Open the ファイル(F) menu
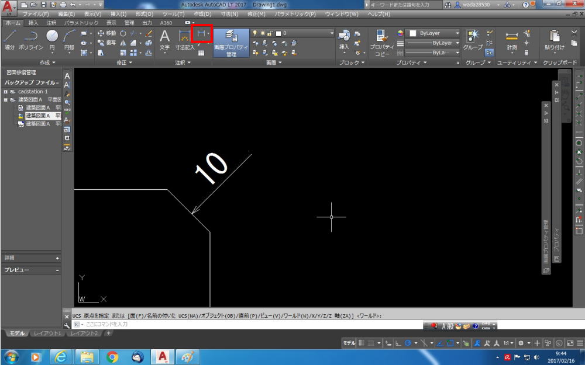 (x=36, y=14)
